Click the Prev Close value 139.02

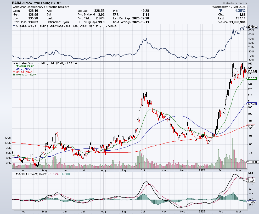pos(33,22)
